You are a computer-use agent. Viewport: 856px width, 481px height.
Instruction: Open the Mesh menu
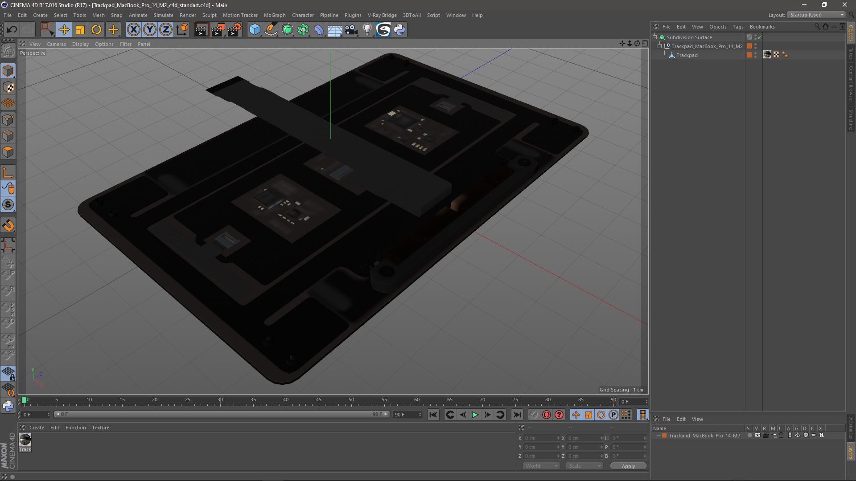pyautogui.click(x=98, y=15)
